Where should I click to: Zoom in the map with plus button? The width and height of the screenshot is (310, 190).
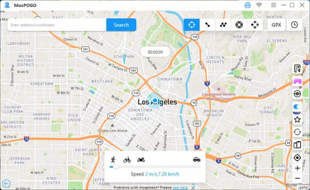coord(297,168)
